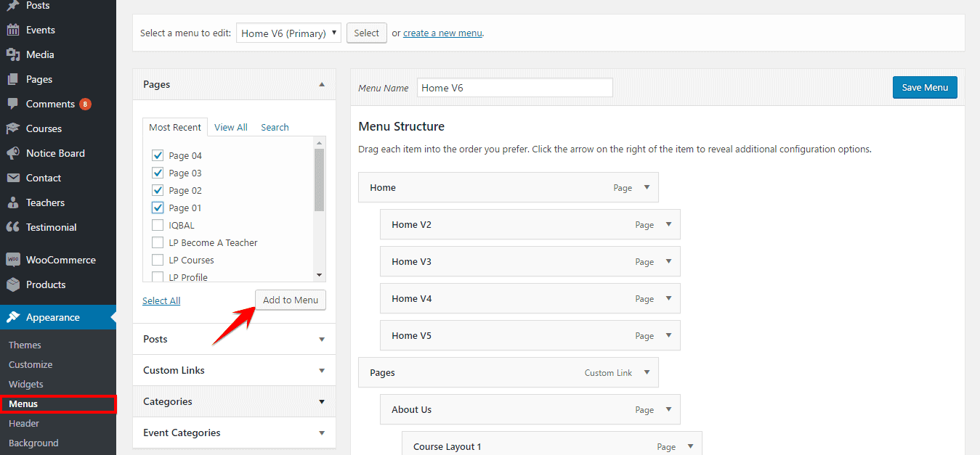Open Notice Board megaphone icon
The image size is (980, 455).
[12, 153]
